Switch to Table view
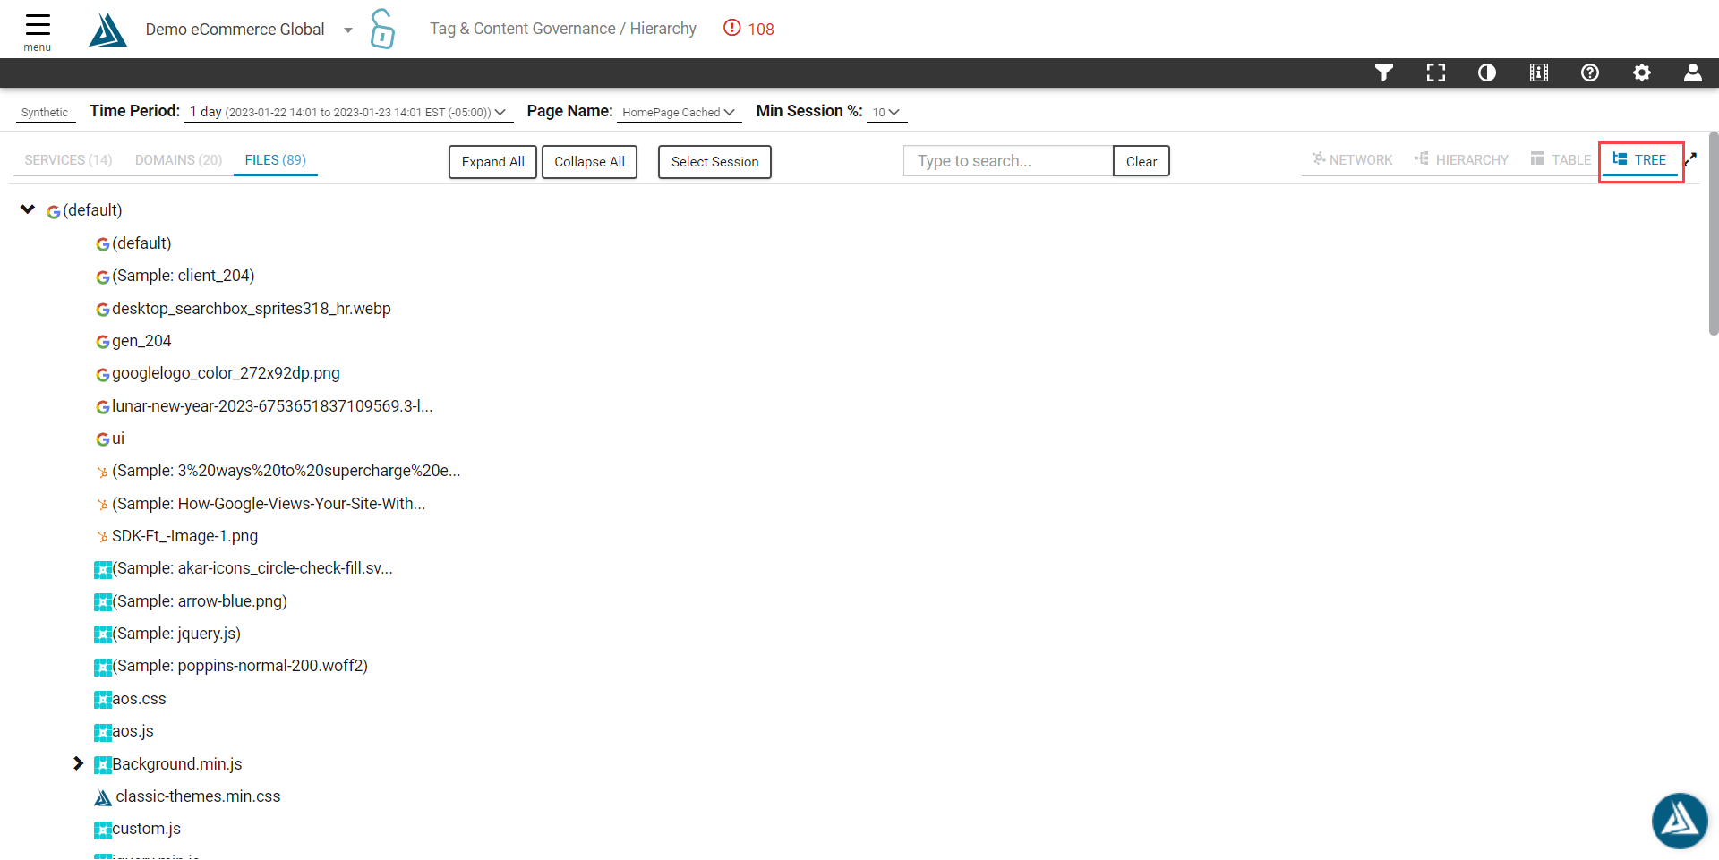The height and width of the screenshot is (860, 1719). click(1561, 159)
